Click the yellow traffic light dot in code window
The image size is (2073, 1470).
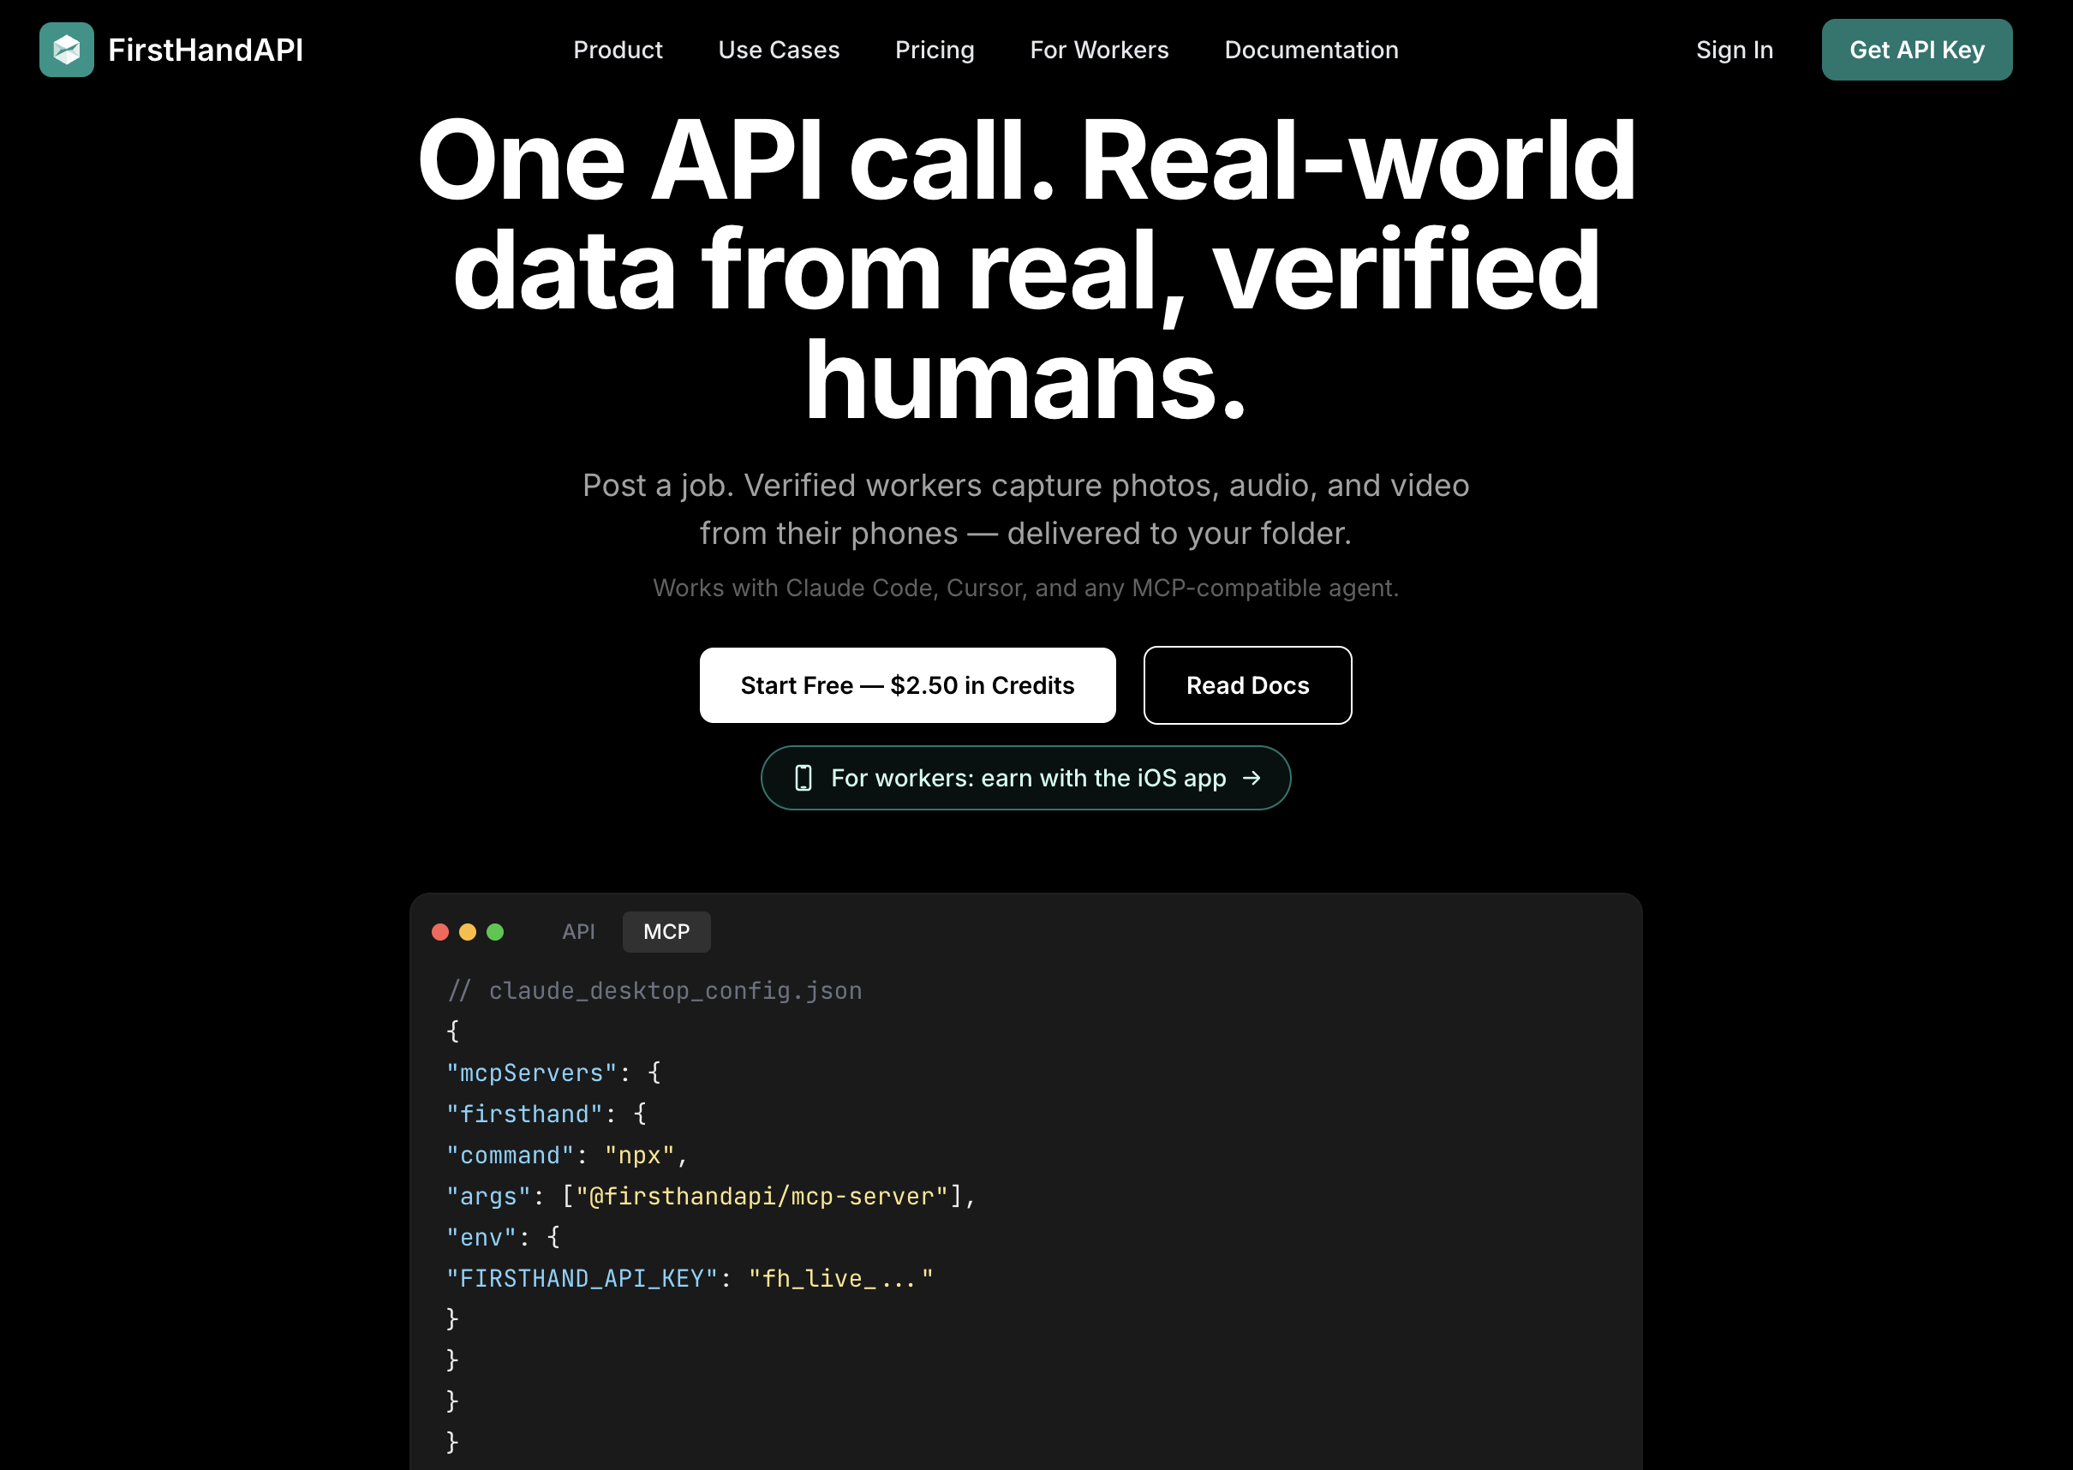click(x=468, y=931)
